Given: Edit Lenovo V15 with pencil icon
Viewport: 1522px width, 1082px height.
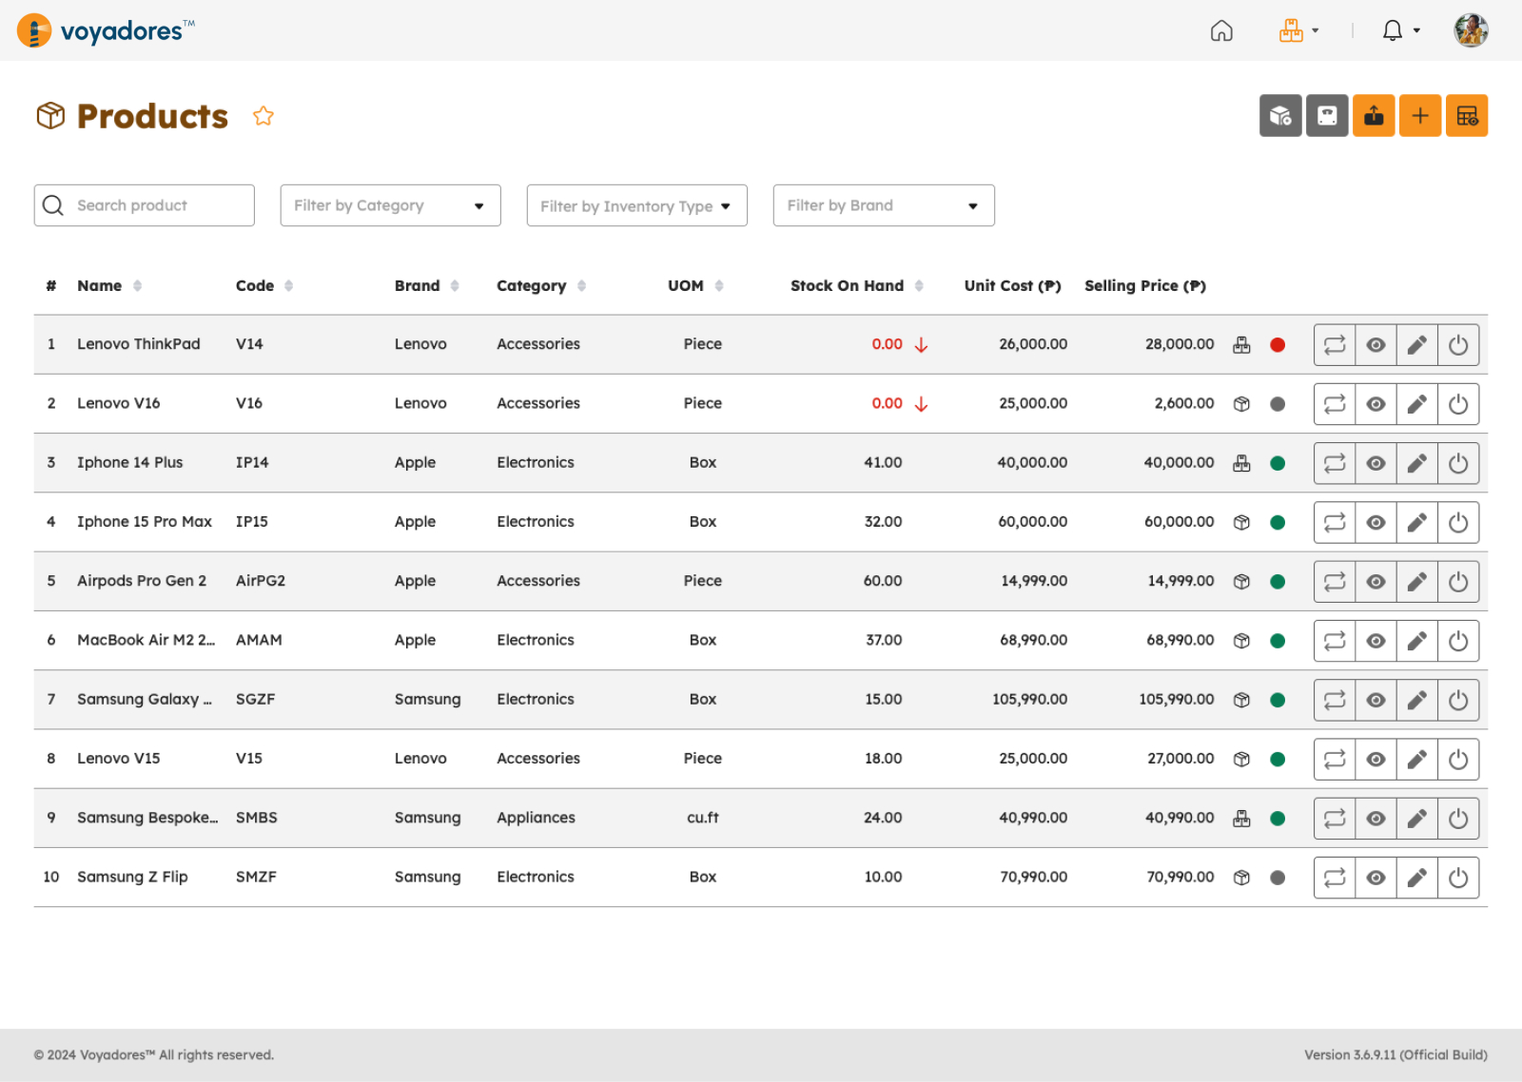Looking at the screenshot, I should point(1416,759).
